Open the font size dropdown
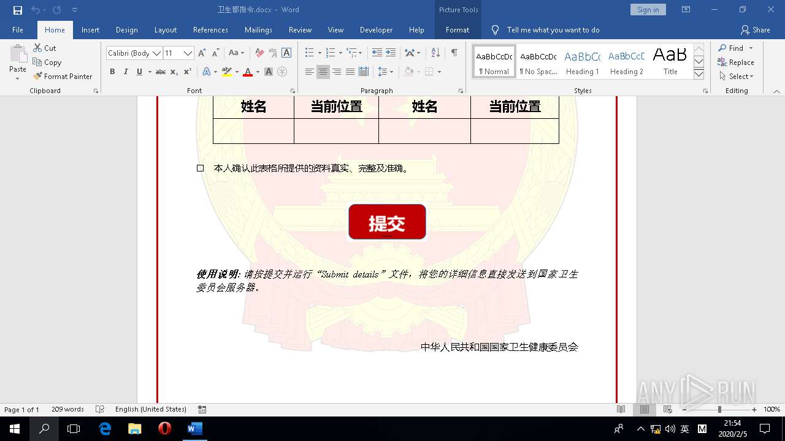The width and height of the screenshot is (785, 441). [188, 53]
